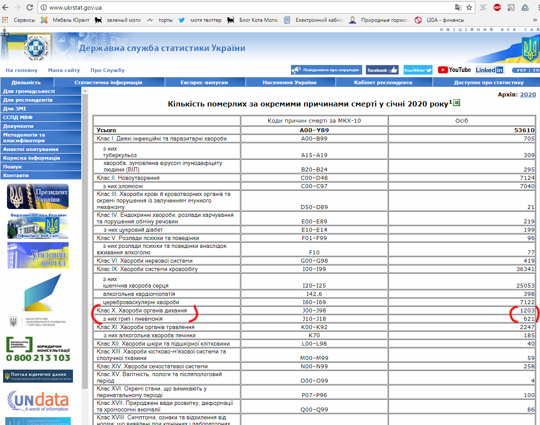Expand the bookmarks overflow chevron
Screen dimensions: 540x425
click(x=535, y=20)
